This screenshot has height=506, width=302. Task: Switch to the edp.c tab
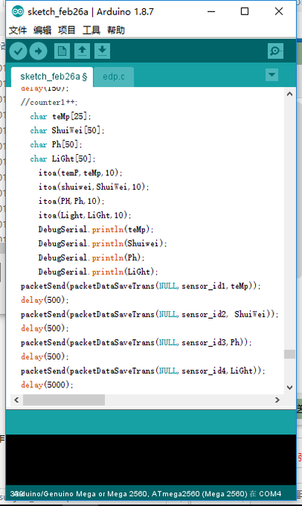click(113, 77)
